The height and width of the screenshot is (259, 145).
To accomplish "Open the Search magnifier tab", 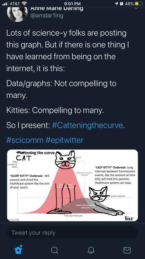I will pos(55,250).
